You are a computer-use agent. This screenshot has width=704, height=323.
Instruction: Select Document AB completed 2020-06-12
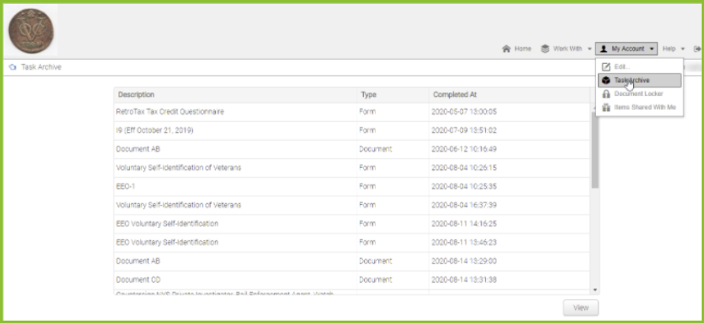(x=353, y=149)
